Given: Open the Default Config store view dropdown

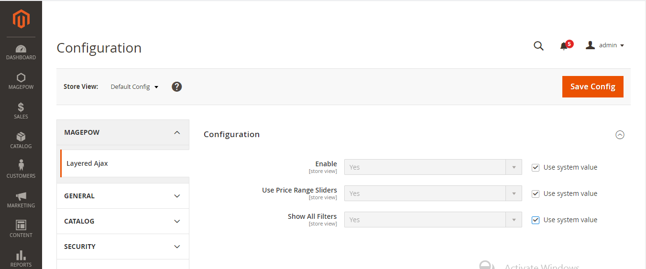Looking at the screenshot, I should point(134,87).
